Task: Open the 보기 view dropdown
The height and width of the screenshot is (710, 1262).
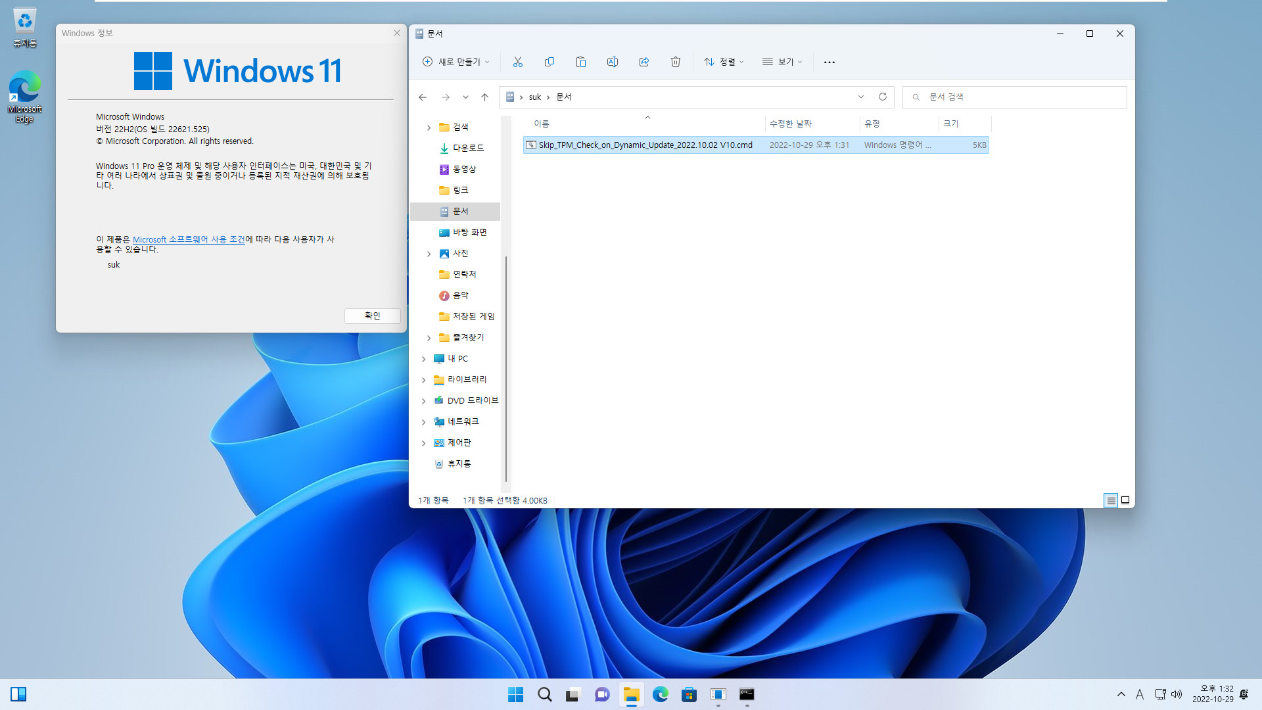Action: pos(782,62)
